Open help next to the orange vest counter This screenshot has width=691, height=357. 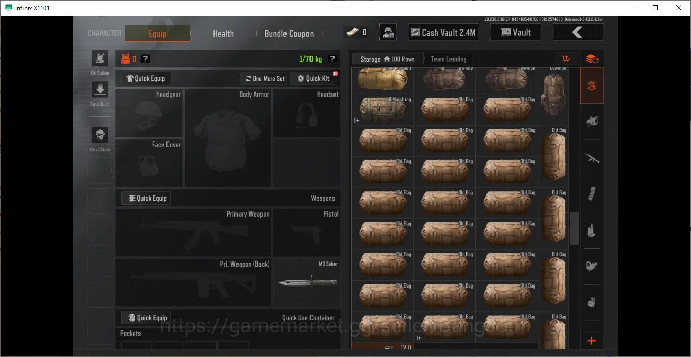(145, 59)
